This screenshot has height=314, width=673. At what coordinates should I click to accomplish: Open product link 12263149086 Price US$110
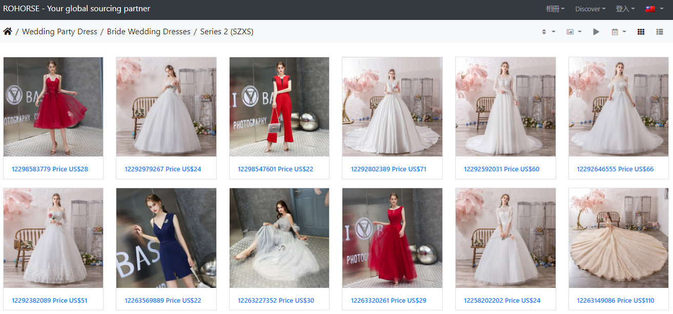pyautogui.click(x=615, y=301)
